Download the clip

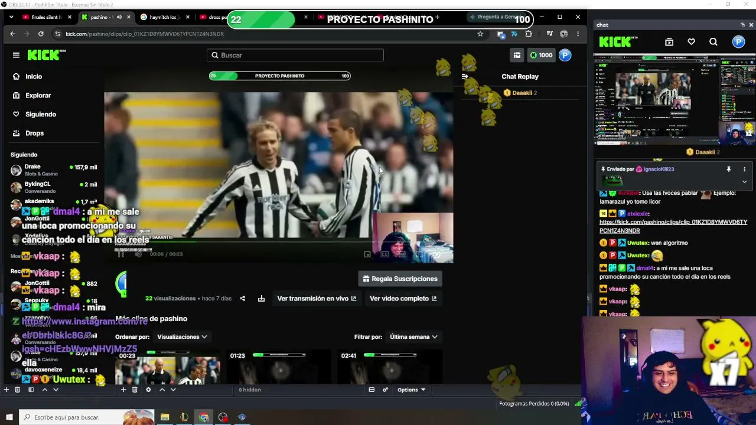click(261, 298)
